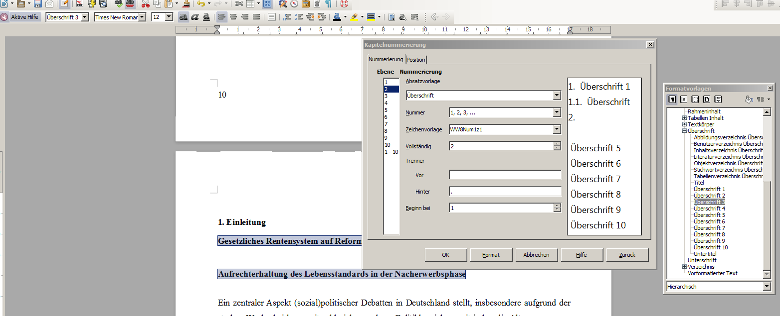The height and width of the screenshot is (316, 780).
Task: Click the Format Paintbrush icon
Action: (x=186, y=3)
